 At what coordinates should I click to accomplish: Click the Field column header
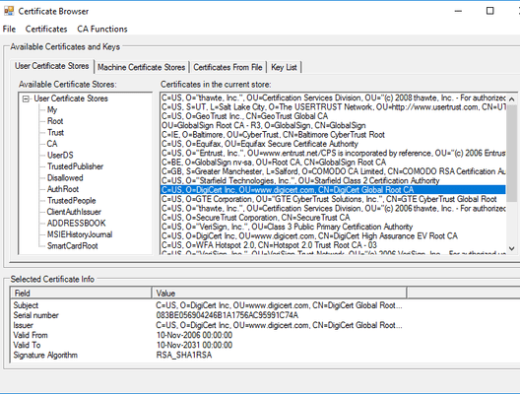[x=81, y=294]
